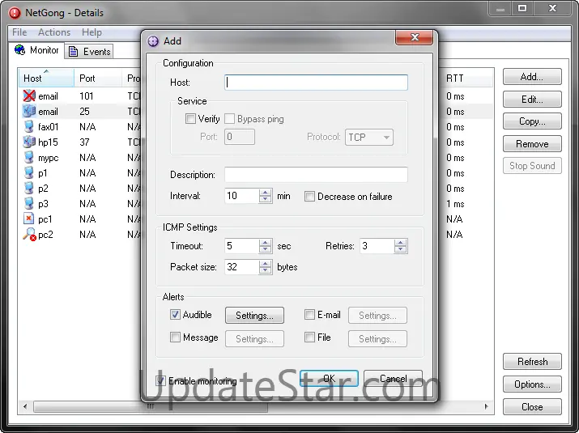
Task: Click the mypc computer icon
Action: pyautogui.click(x=29, y=157)
